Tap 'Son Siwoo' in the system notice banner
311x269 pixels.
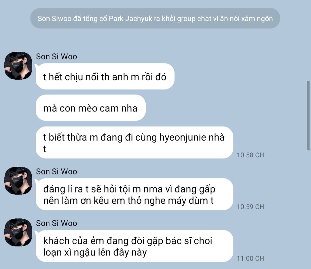[x=54, y=18]
